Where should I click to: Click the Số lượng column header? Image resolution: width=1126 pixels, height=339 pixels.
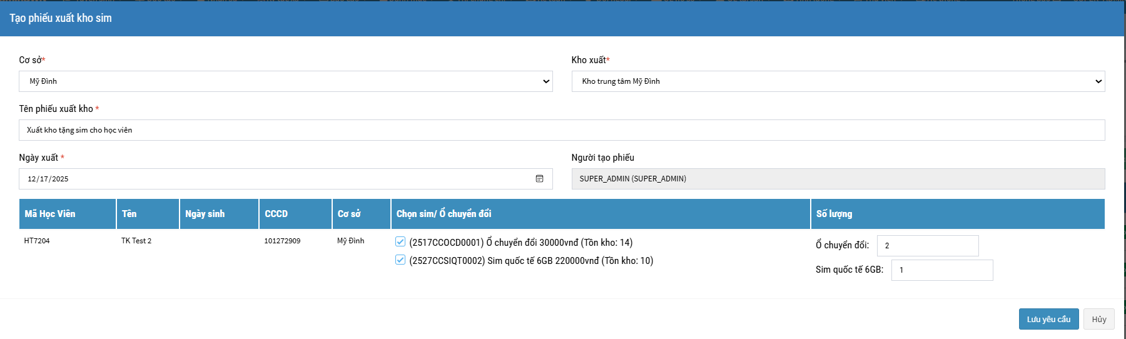click(834, 214)
